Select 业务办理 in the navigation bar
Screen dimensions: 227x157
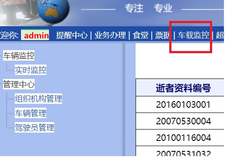(110, 35)
